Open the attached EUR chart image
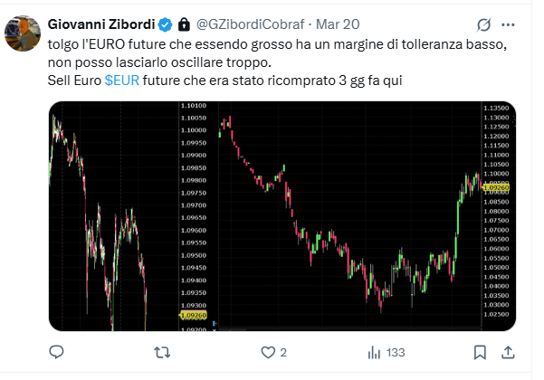The width and height of the screenshot is (544, 380). coord(282,216)
